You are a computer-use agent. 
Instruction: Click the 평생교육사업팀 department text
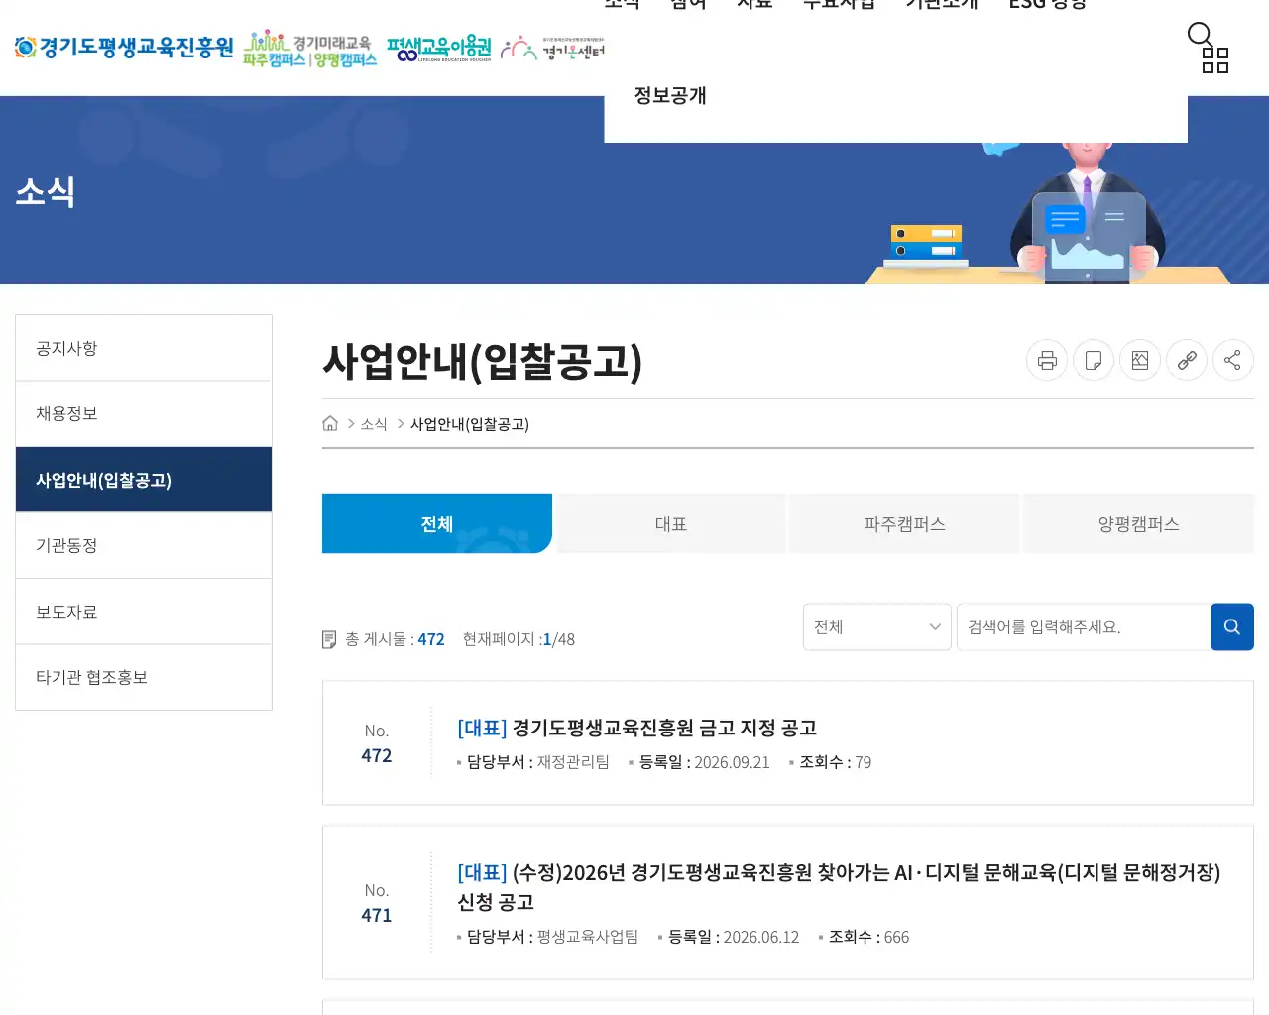point(588,937)
